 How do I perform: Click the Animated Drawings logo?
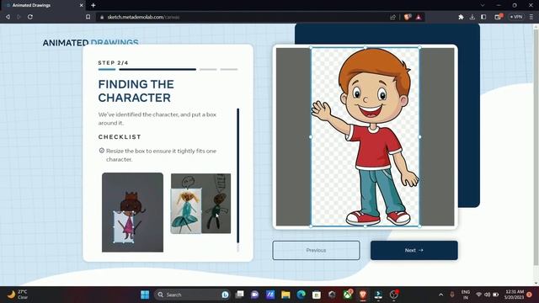pyautogui.click(x=90, y=43)
